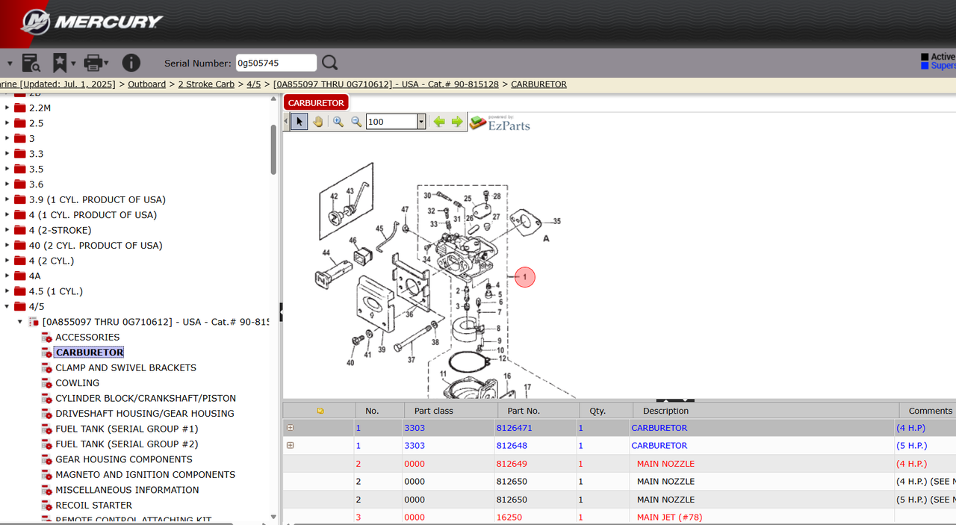Open ACCESSORIES in the tree

pos(87,337)
